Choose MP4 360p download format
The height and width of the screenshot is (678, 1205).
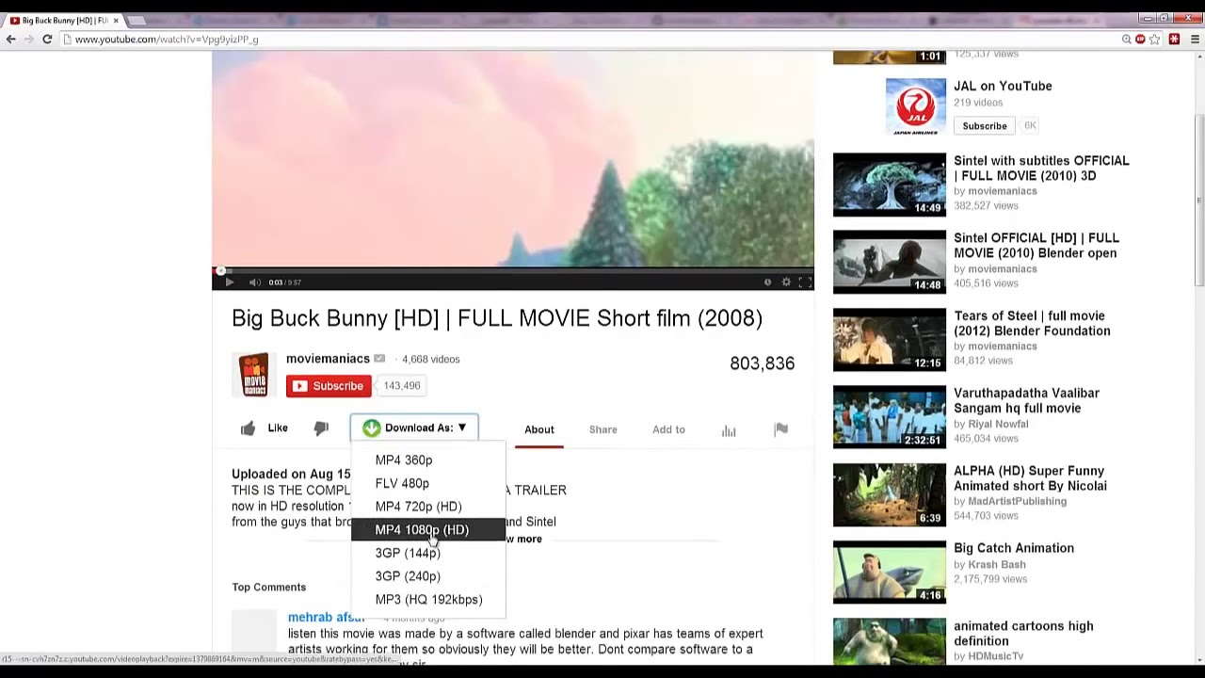coord(428,460)
